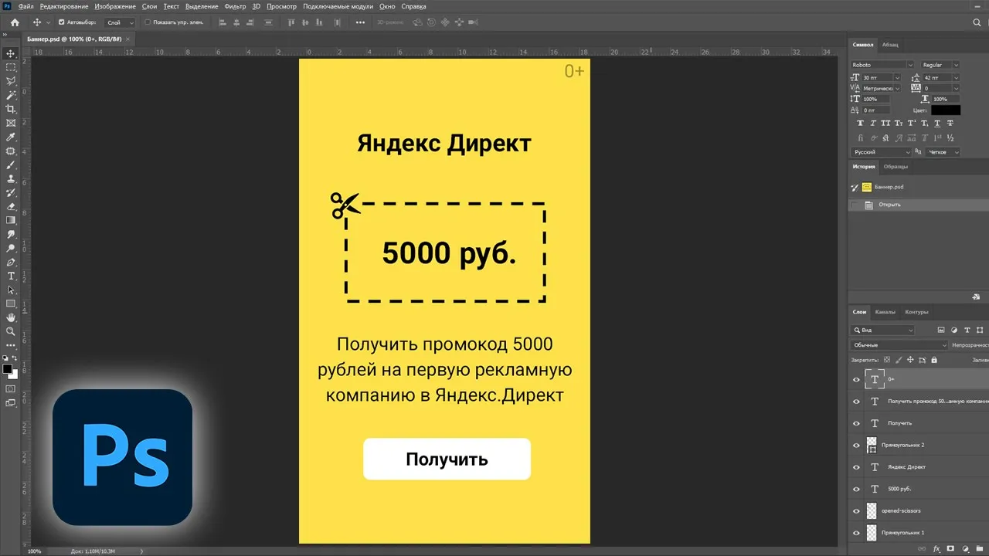Open the Четкое anti-aliasing dropdown
The width and height of the screenshot is (989, 556).
coord(943,152)
